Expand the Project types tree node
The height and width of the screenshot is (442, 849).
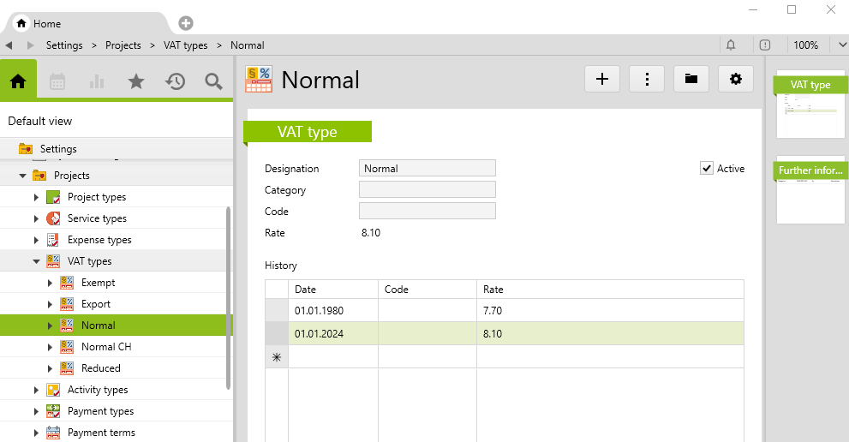[x=37, y=197]
